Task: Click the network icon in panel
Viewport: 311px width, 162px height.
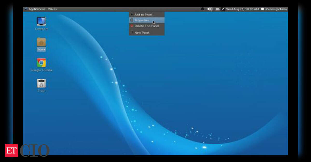Action: [217, 9]
